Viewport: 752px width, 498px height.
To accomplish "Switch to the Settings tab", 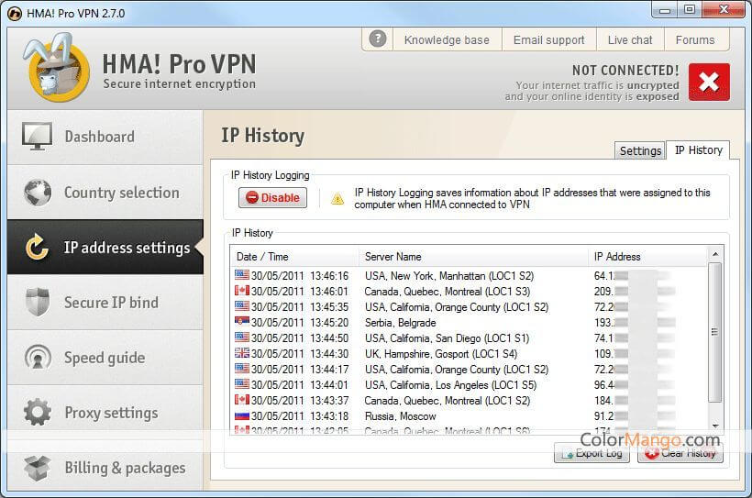I will [x=640, y=151].
